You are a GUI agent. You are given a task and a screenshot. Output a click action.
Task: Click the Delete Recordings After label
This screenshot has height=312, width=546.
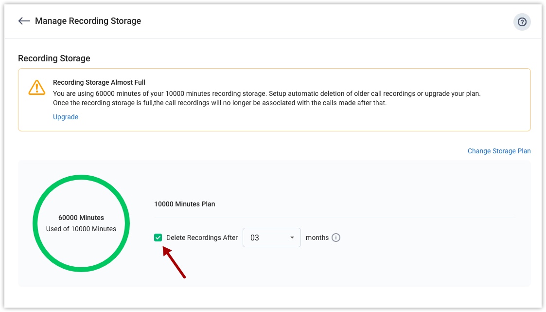tap(202, 238)
